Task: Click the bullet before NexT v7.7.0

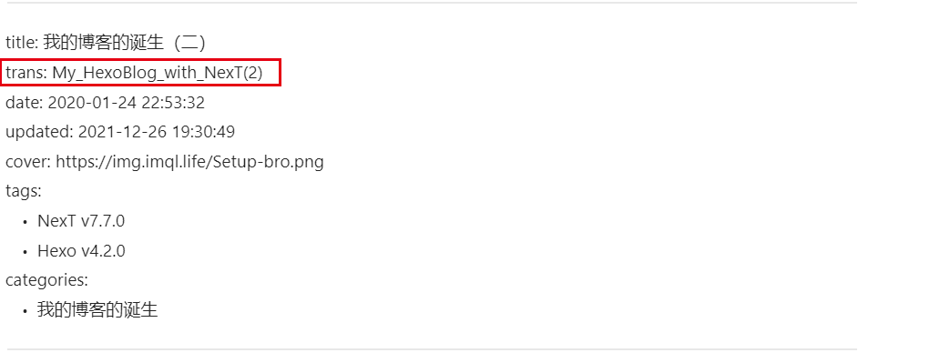Action: click(25, 222)
